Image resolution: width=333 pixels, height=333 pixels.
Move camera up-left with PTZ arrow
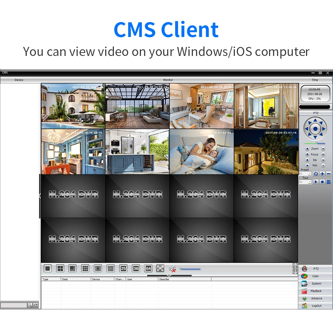(x=309, y=123)
